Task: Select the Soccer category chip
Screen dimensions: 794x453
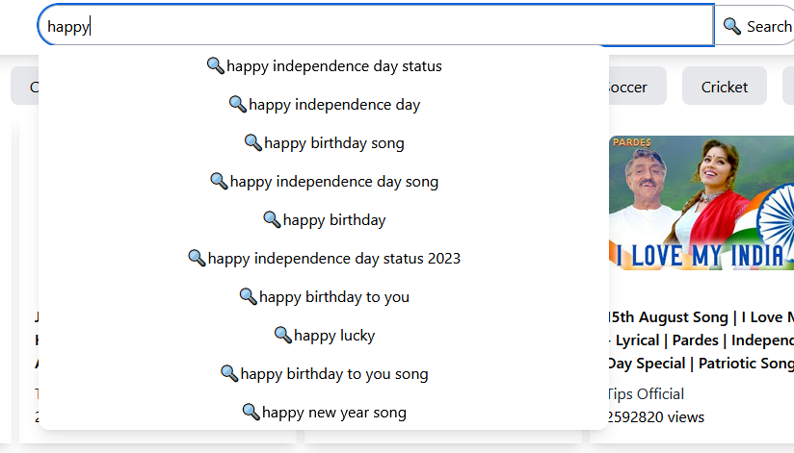Action: click(x=637, y=87)
